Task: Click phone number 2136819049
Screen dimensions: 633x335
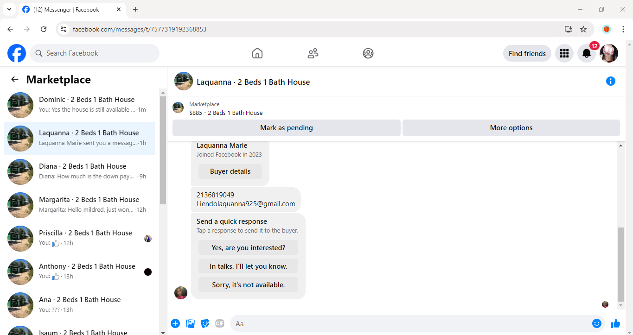Action: (x=215, y=195)
